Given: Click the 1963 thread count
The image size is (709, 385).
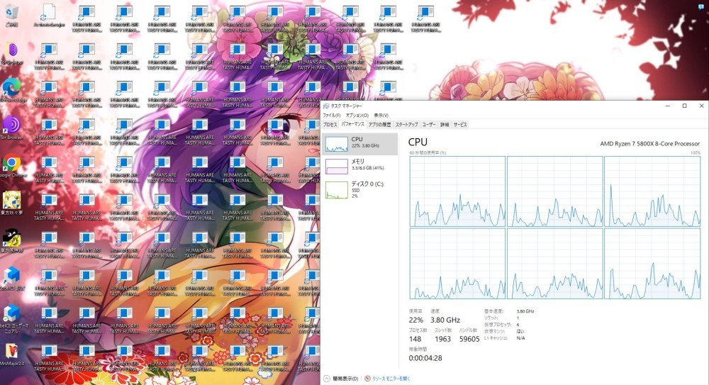Looking at the screenshot, I should pyautogui.click(x=442, y=339).
